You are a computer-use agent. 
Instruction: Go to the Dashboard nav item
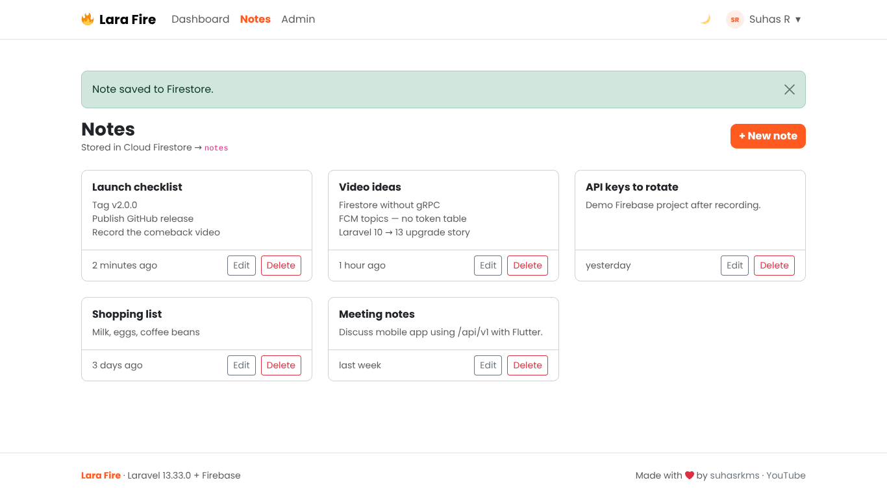[200, 19]
